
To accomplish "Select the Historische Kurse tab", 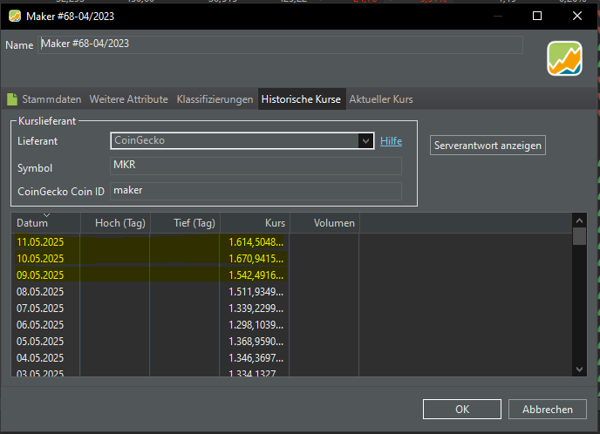I will tap(301, 99).
